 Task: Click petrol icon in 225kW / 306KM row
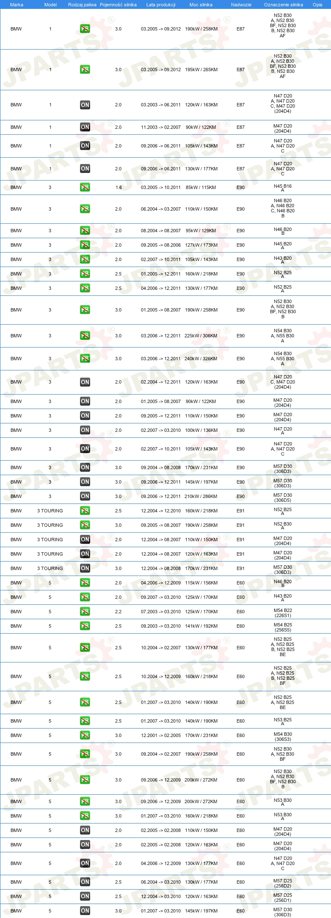click(x=85, y=336)
